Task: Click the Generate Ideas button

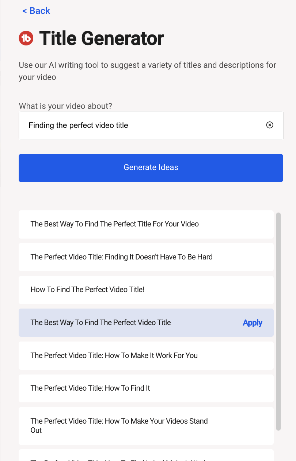Action: 151,168
